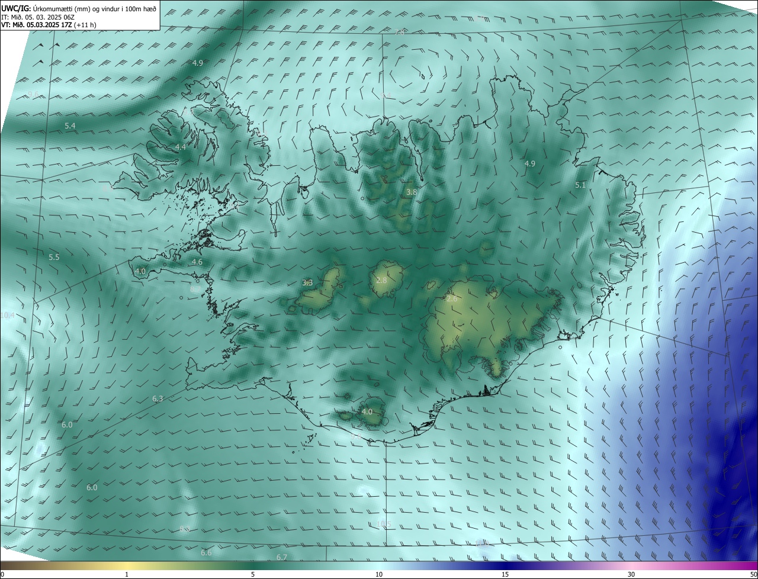Screen dimensions: 758x579
Task: Click the 5.4 value label
Action: click(x=70, y=126)
